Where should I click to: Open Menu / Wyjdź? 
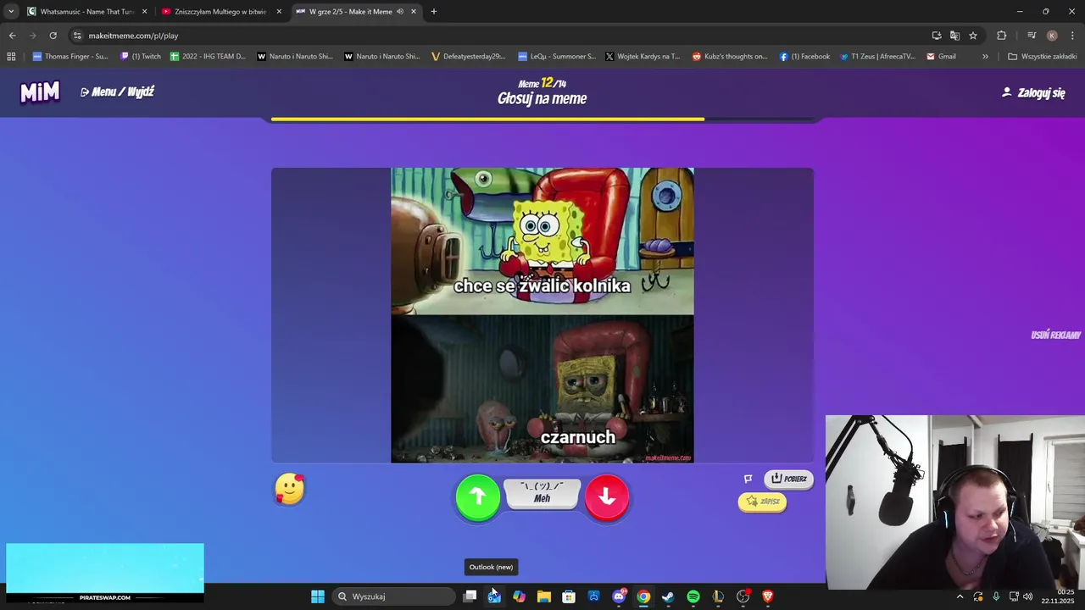pos(117,91)
